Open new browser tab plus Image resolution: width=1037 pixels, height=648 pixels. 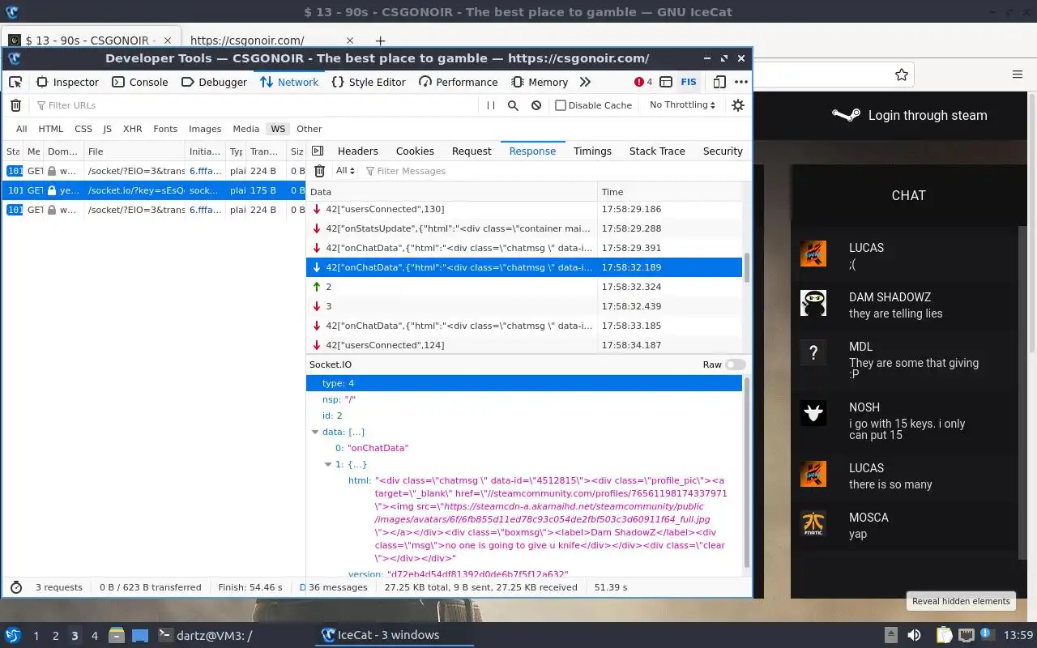click(380, 40)
